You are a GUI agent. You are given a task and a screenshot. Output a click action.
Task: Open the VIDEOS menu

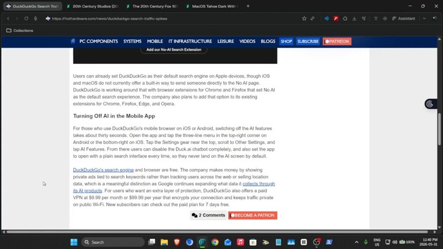click(x=247, y=41)
